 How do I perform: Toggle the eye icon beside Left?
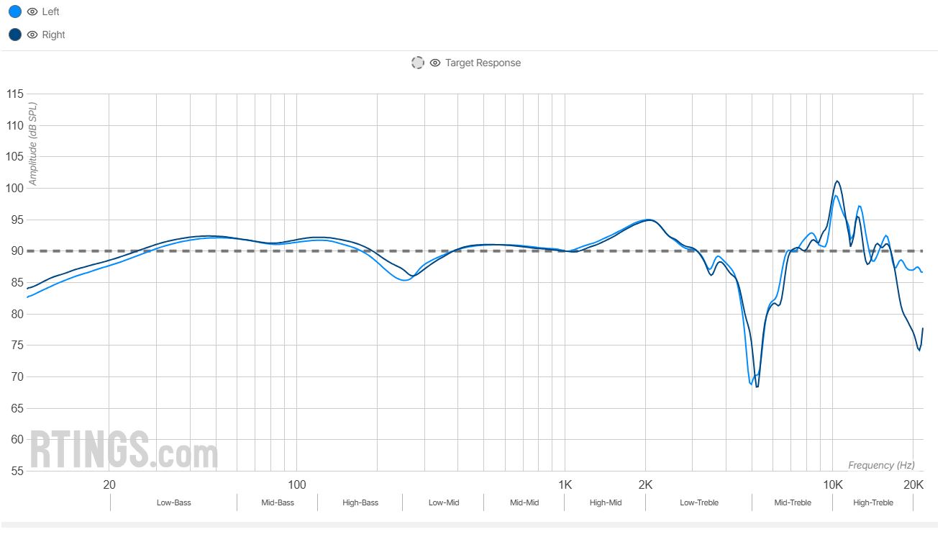[x=32, y=12]
